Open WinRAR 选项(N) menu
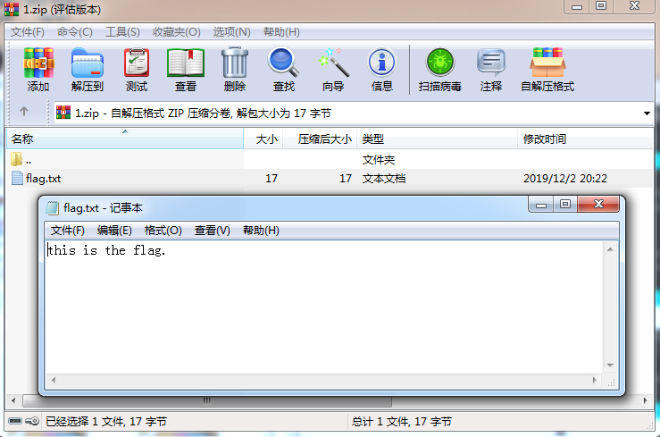This screenshot has width=660, height=437. [x=231, y=32]
